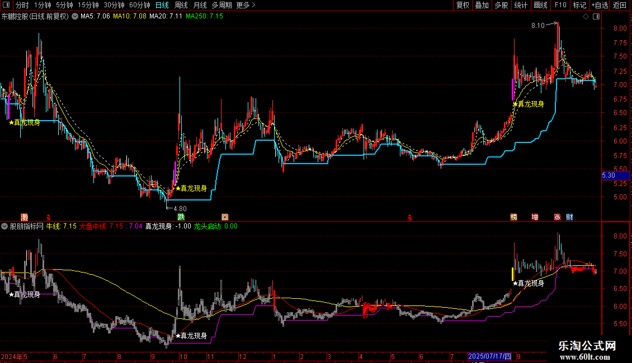This screenshot has height=363, width=632.
Task: Click the green MA250: 7.15 label
Action: 204,17
